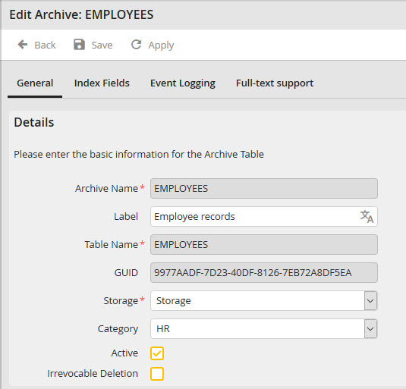Screen dimensions: 406x389
Task: Click the Label field with Employee records
Action: tap(263, 216)
